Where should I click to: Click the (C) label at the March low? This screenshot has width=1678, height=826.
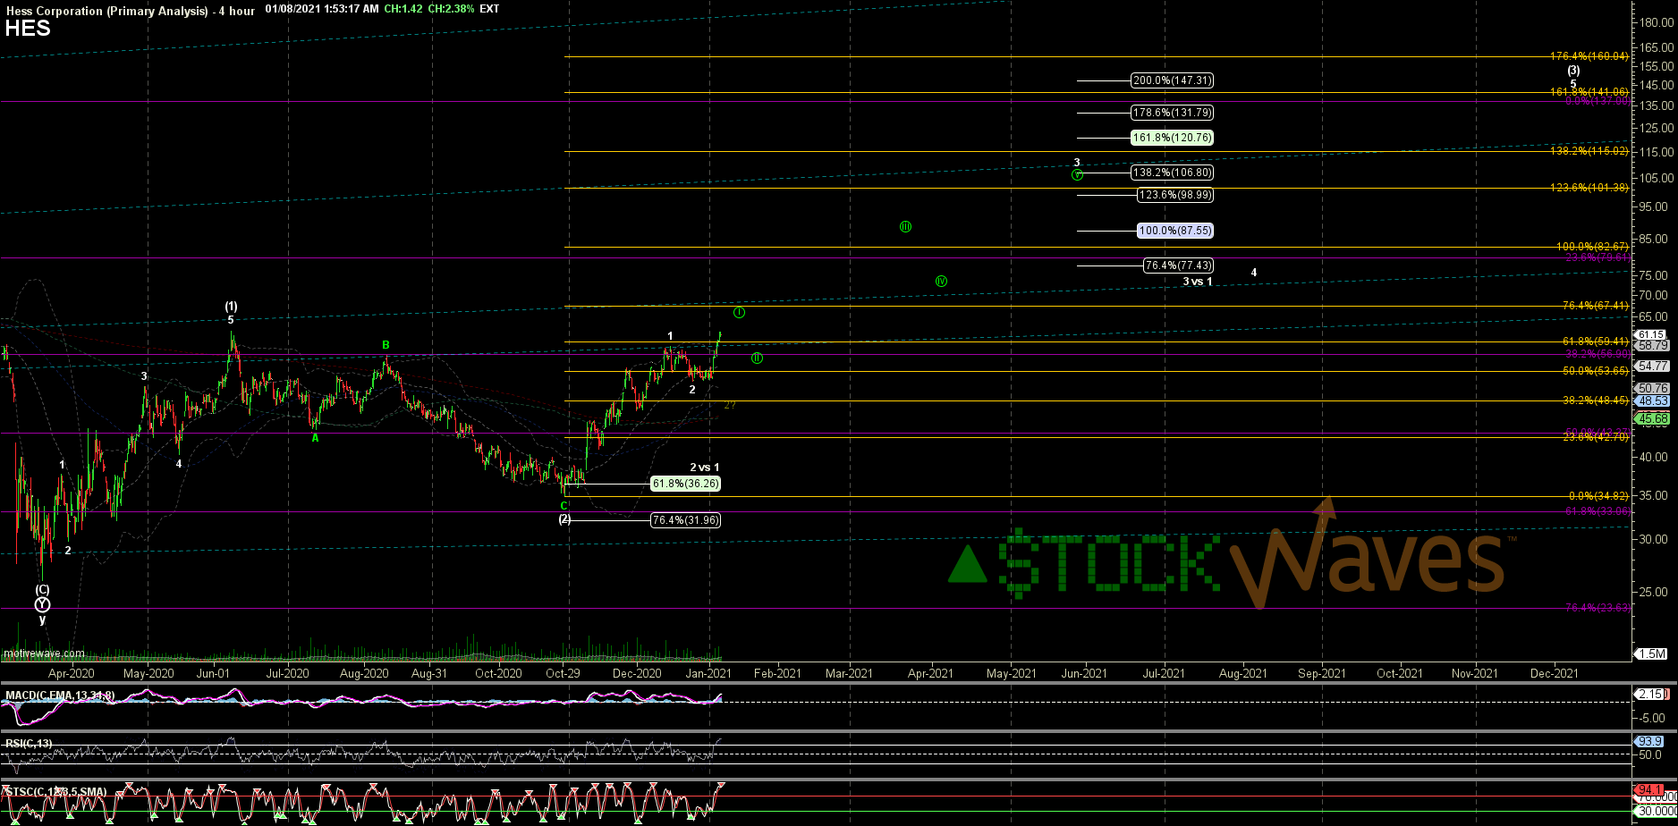(x=42, y=590)
